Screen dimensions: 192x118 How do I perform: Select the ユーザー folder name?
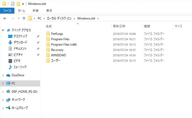(x=56, y=60)
